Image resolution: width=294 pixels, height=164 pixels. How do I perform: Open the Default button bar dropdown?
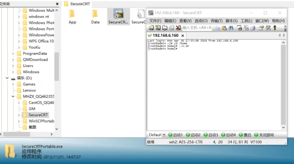click(x=164, y=135)
